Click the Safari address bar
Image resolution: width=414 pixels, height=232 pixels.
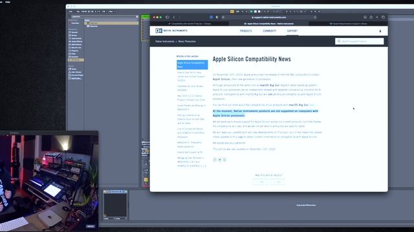[x=269, y=17]
